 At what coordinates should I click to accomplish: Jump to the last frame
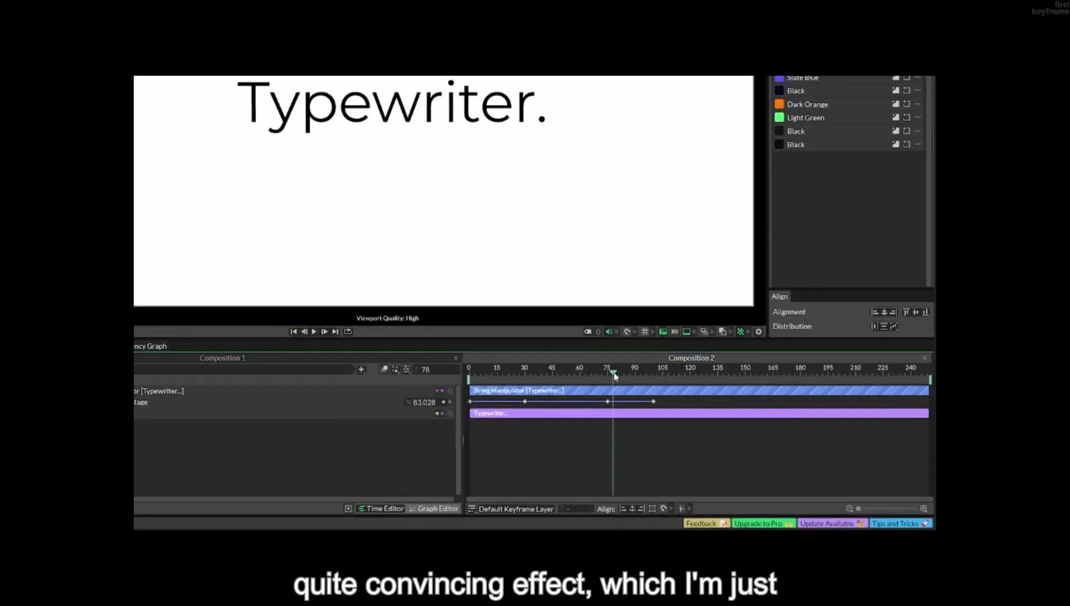point(335,331)
